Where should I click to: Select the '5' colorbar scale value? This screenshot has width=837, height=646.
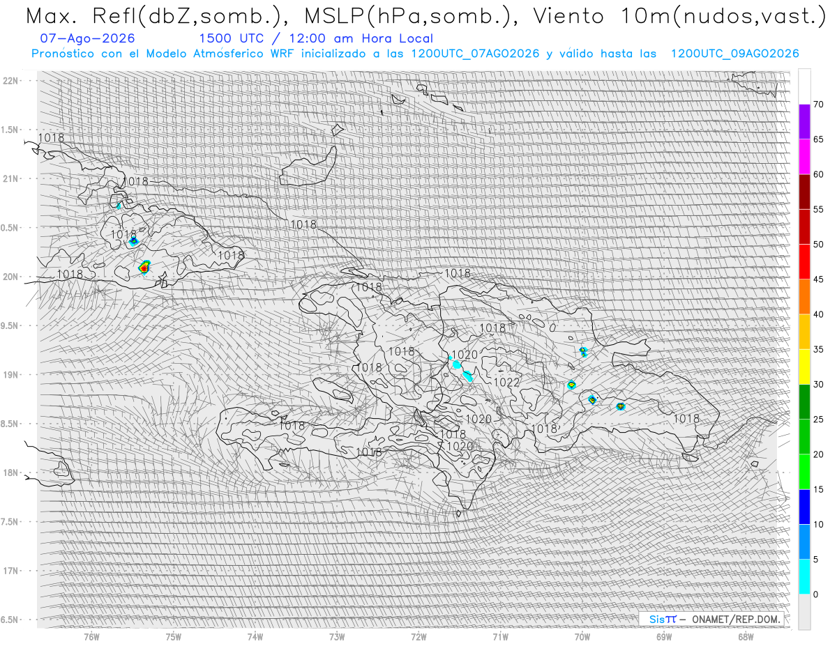click(815, 559)
